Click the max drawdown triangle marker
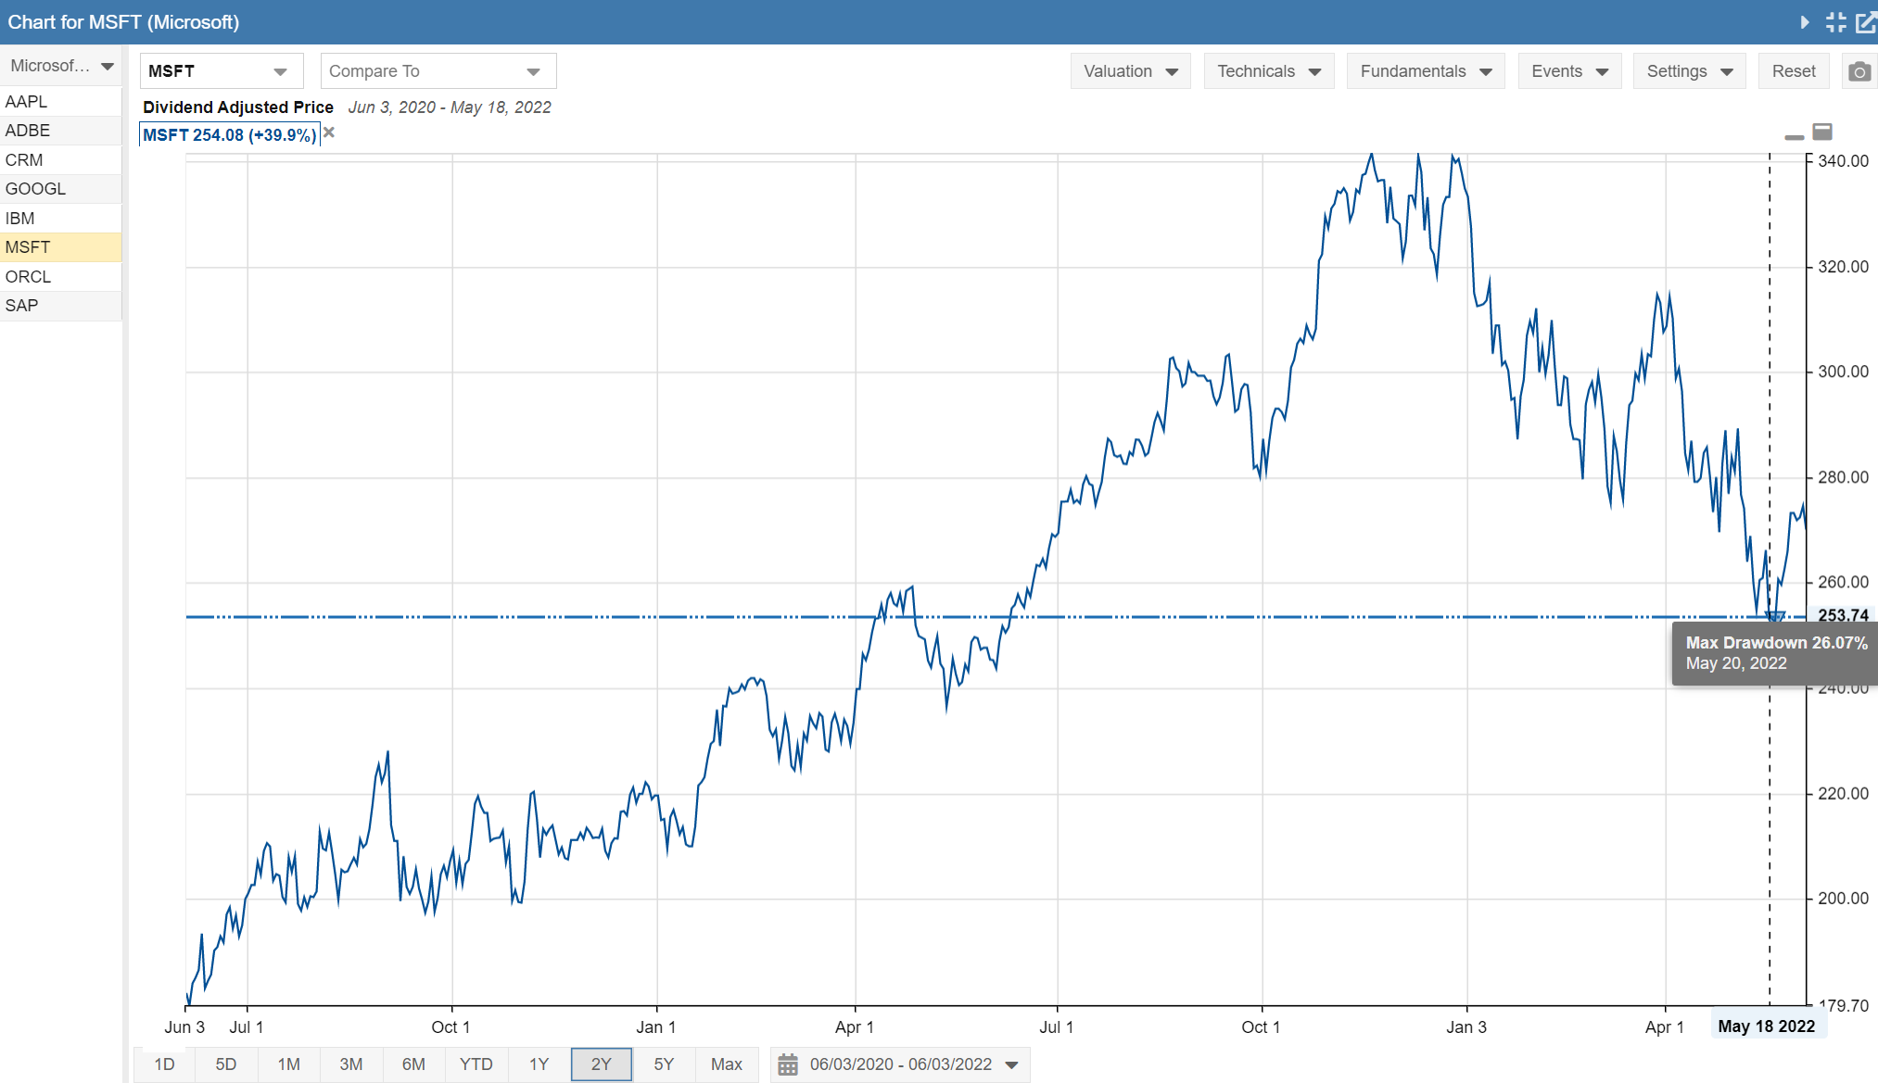 pos(1775,617)
